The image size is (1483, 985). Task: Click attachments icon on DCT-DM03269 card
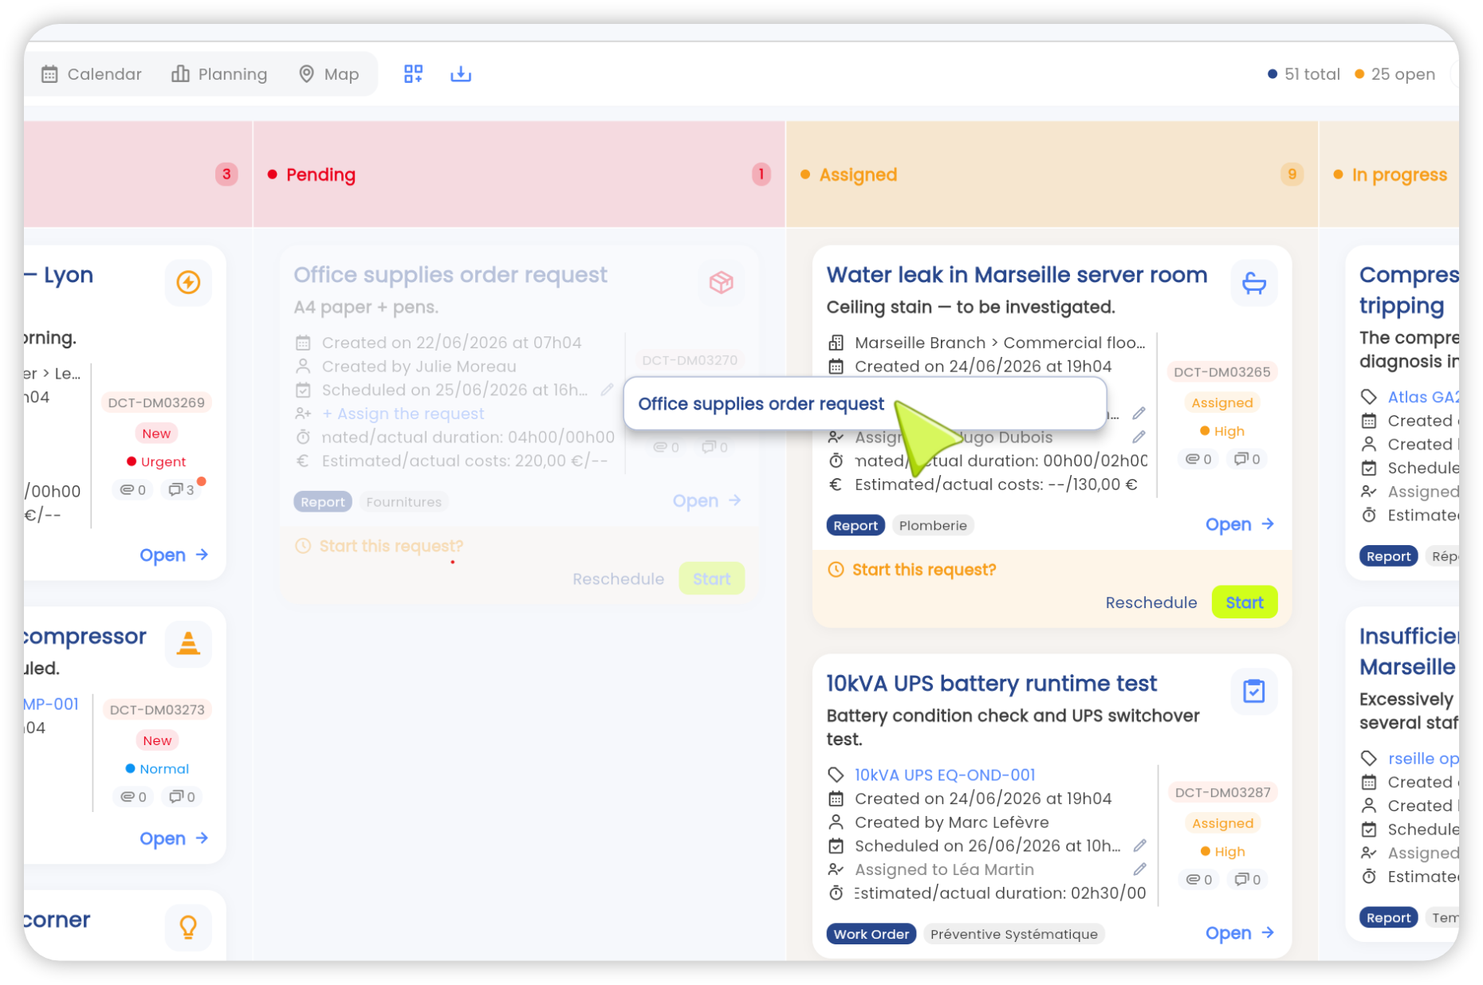click(x=133, y=489)
